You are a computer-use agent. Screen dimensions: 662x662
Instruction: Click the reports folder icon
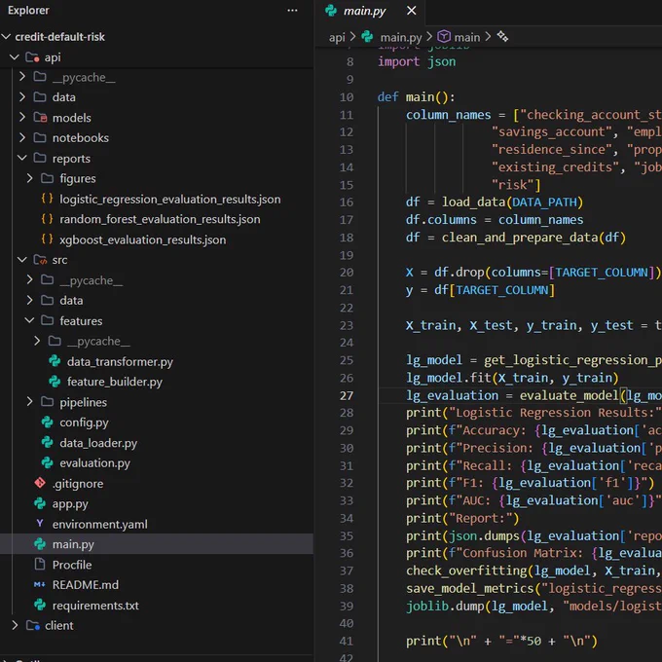coord(40,158)
